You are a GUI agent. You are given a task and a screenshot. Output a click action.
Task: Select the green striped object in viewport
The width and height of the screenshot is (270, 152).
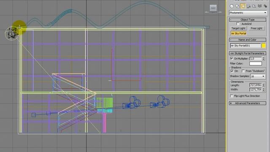coord(104,103)
